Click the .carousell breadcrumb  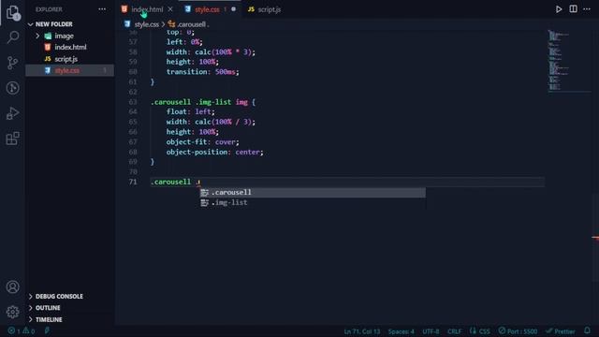click(191, 24)
